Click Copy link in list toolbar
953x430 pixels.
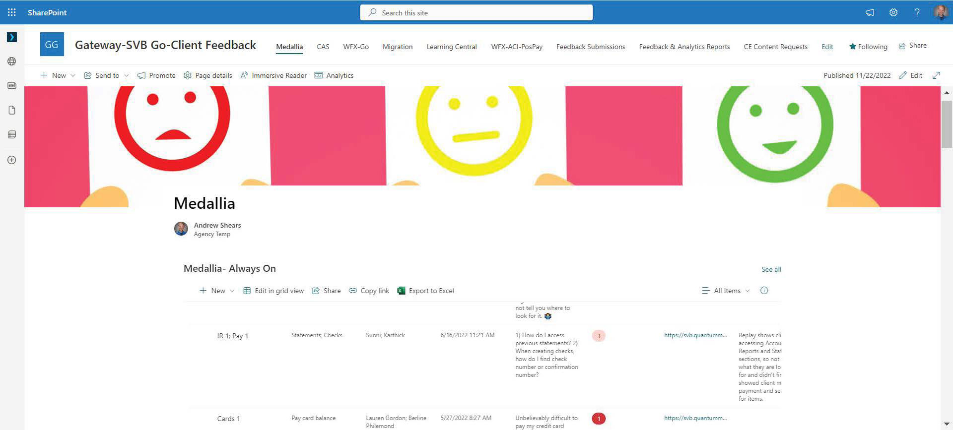pyautogui.click(x=369, y=291)
